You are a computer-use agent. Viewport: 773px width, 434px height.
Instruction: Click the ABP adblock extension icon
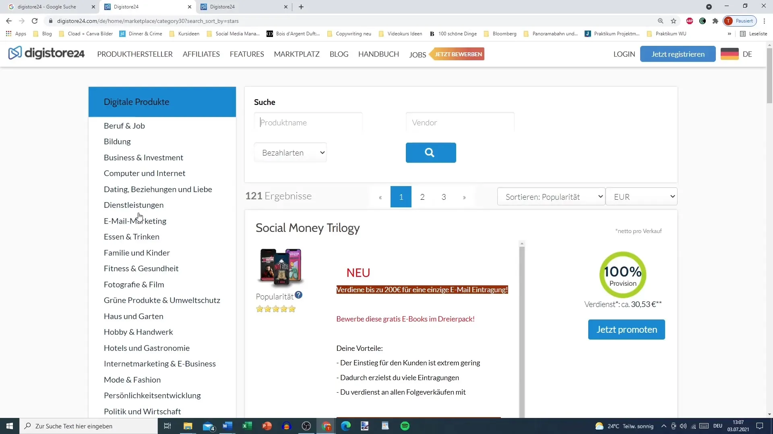pos(690,21)
